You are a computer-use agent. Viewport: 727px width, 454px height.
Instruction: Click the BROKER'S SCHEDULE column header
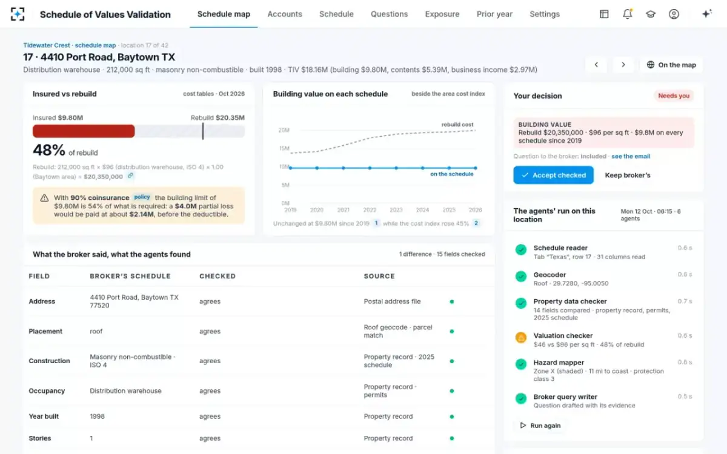coord(130,276)
